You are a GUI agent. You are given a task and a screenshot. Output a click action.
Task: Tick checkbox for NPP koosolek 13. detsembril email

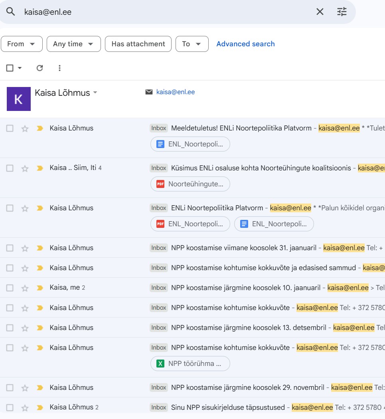point(10,328)
